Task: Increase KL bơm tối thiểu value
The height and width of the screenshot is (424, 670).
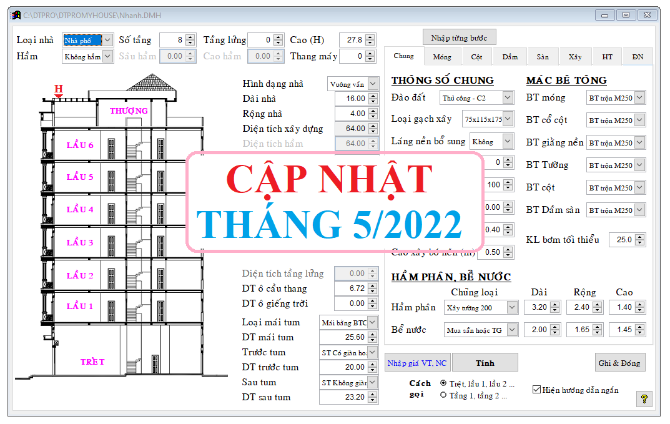Action: point(641,237)
